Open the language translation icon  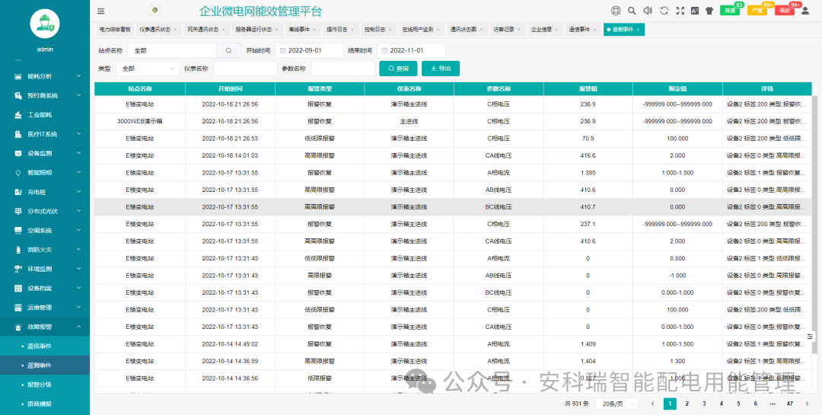point(695,11)
